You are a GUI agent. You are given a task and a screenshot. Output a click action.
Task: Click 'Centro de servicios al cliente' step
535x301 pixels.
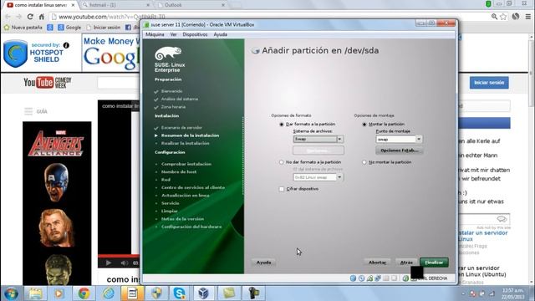click(193, 187)
